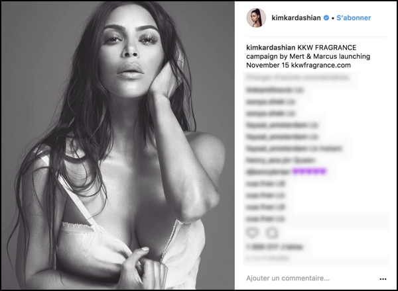Click the speech bubble comment icon
Viewport: 398px width, 291px height.
271,233
